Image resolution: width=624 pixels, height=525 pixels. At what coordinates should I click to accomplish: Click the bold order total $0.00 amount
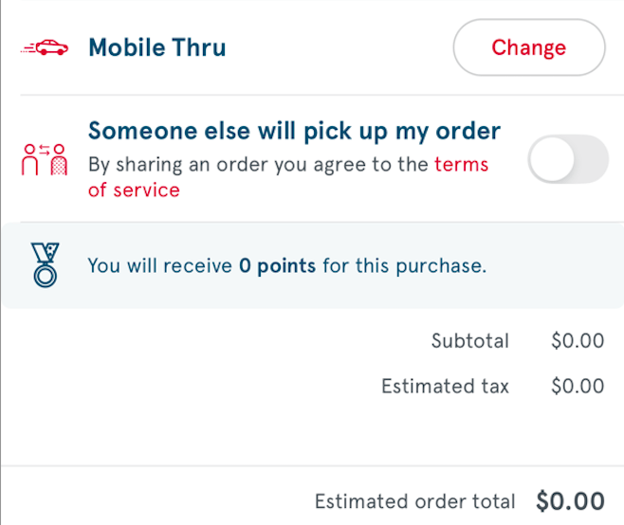(x=570, y=501)
